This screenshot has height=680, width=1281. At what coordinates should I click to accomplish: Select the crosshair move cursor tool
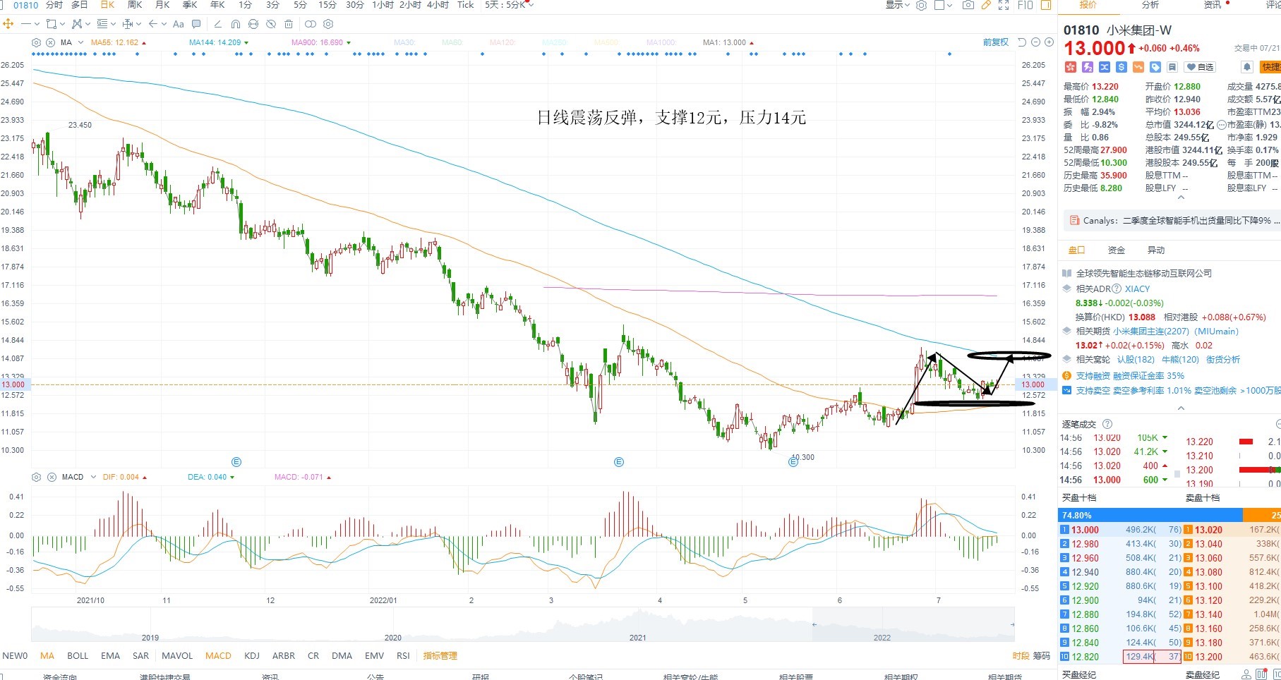[x=8, y=24]
